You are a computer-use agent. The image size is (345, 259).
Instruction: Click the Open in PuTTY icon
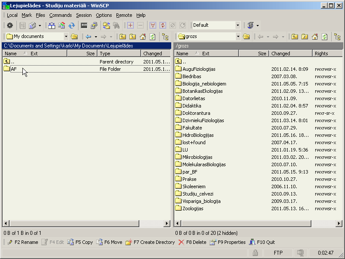click(94, 25)
